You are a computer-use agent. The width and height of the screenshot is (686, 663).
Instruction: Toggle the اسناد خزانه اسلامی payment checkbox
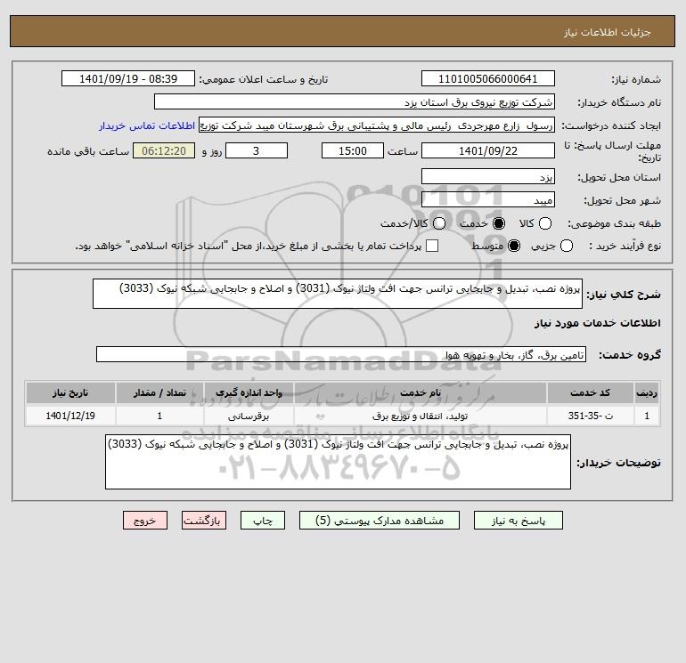[432, 246]
